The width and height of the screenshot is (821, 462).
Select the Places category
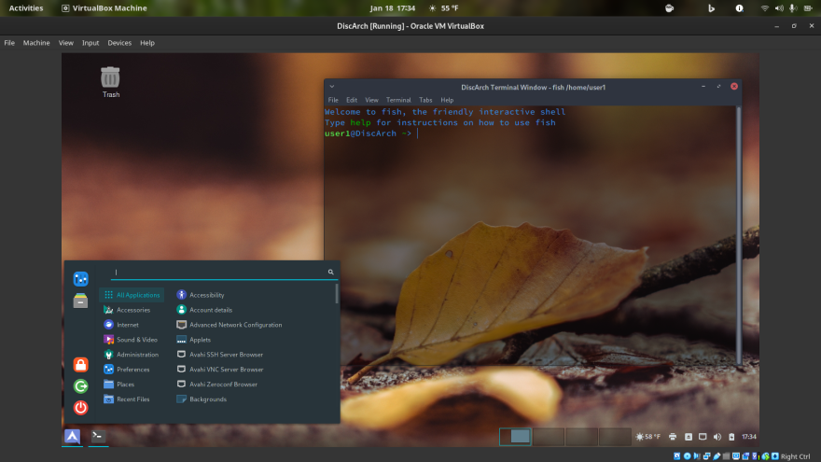point(118,384)
